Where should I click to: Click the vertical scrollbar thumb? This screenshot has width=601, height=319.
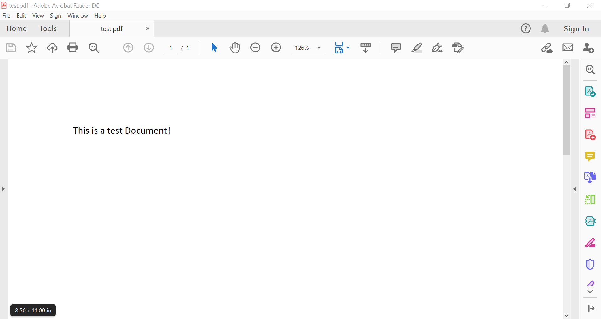coord(567,111)
